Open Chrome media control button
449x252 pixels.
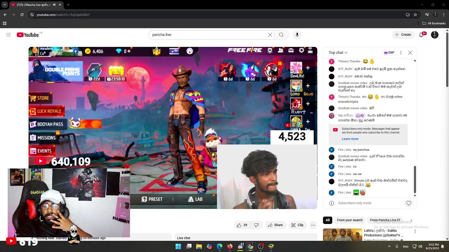pos(427,15)
